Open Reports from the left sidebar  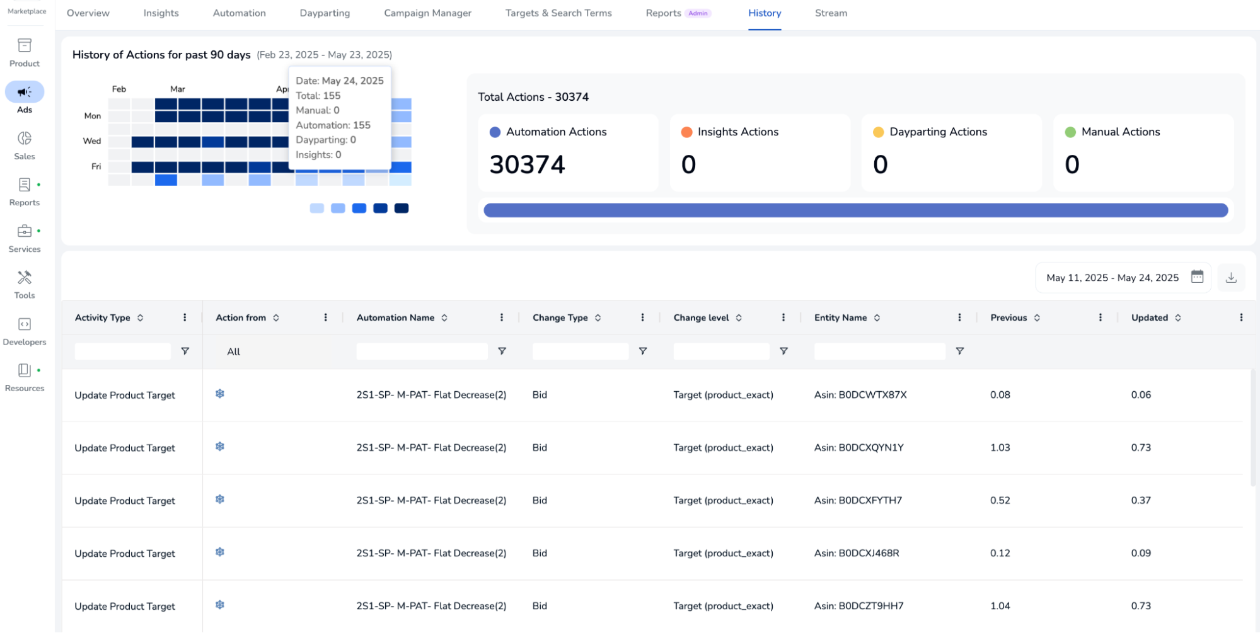(x=23, y=185)
